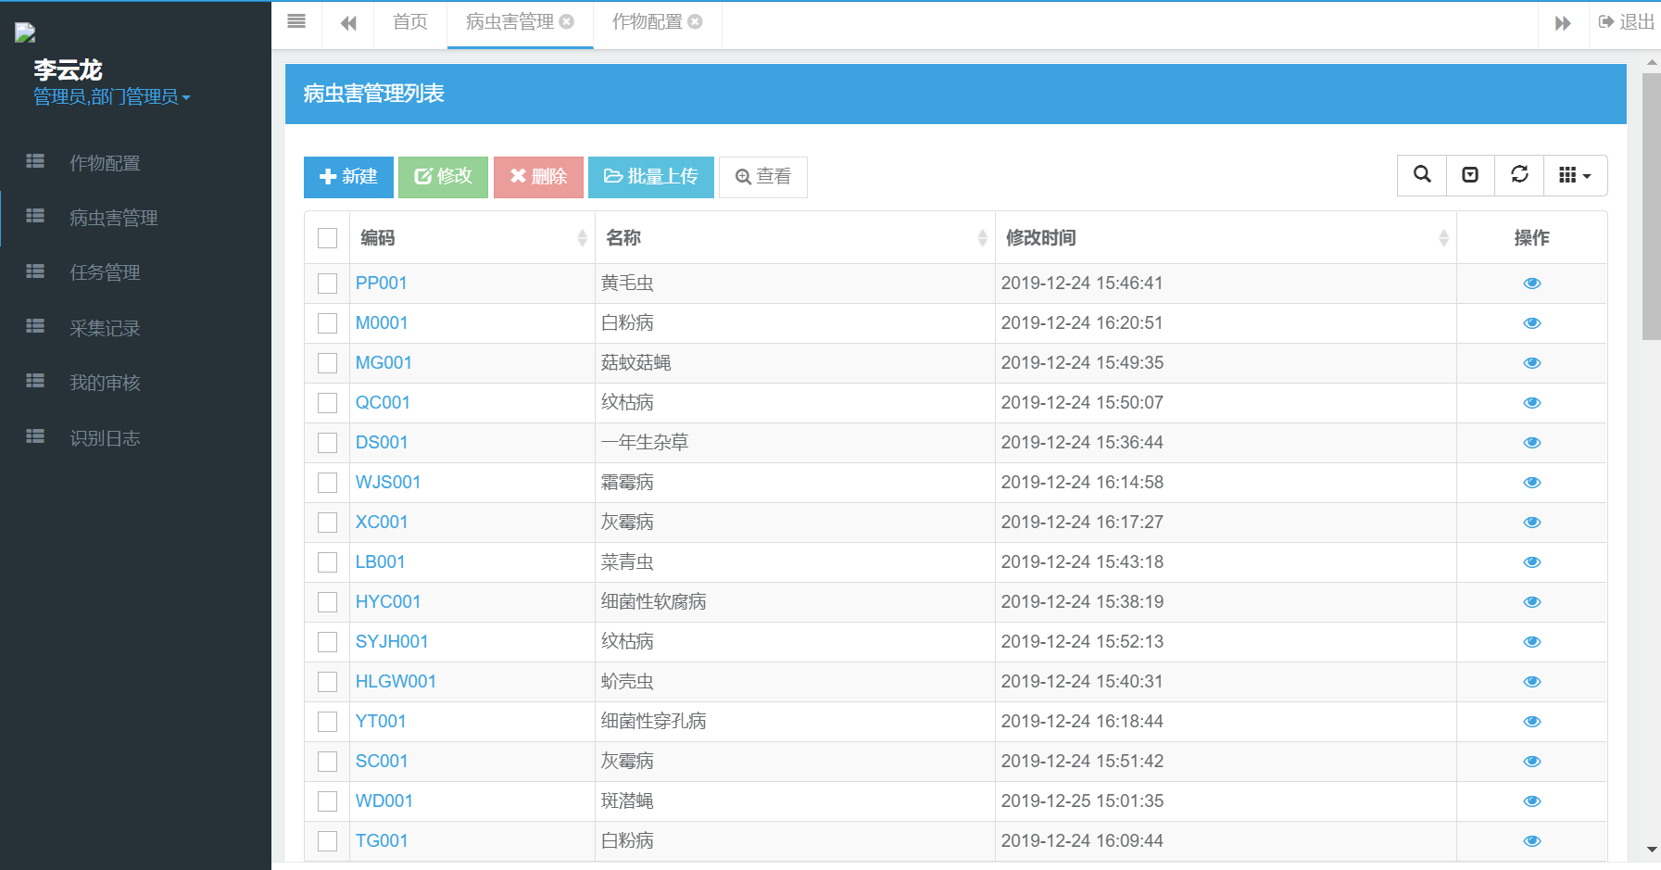This screenshot has width=1661, height=870.
Task: Sort table by 编码 column
Action: tap(472, 238)
